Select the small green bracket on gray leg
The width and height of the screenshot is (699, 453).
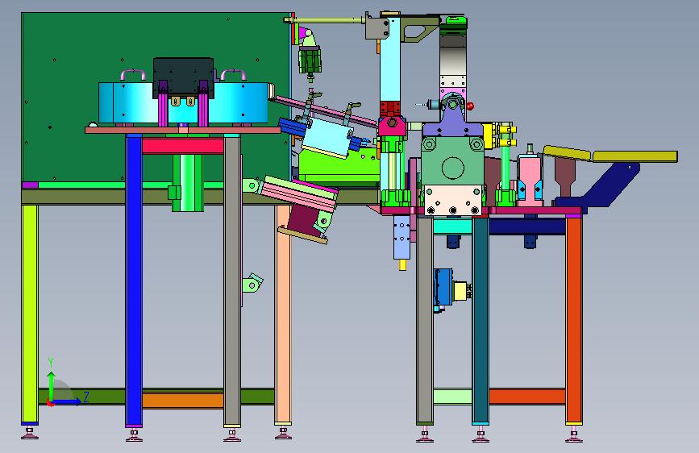pos(253,283)
